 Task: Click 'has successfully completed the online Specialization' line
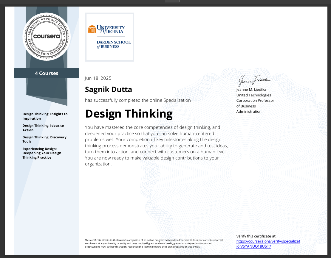coord(138,100)
